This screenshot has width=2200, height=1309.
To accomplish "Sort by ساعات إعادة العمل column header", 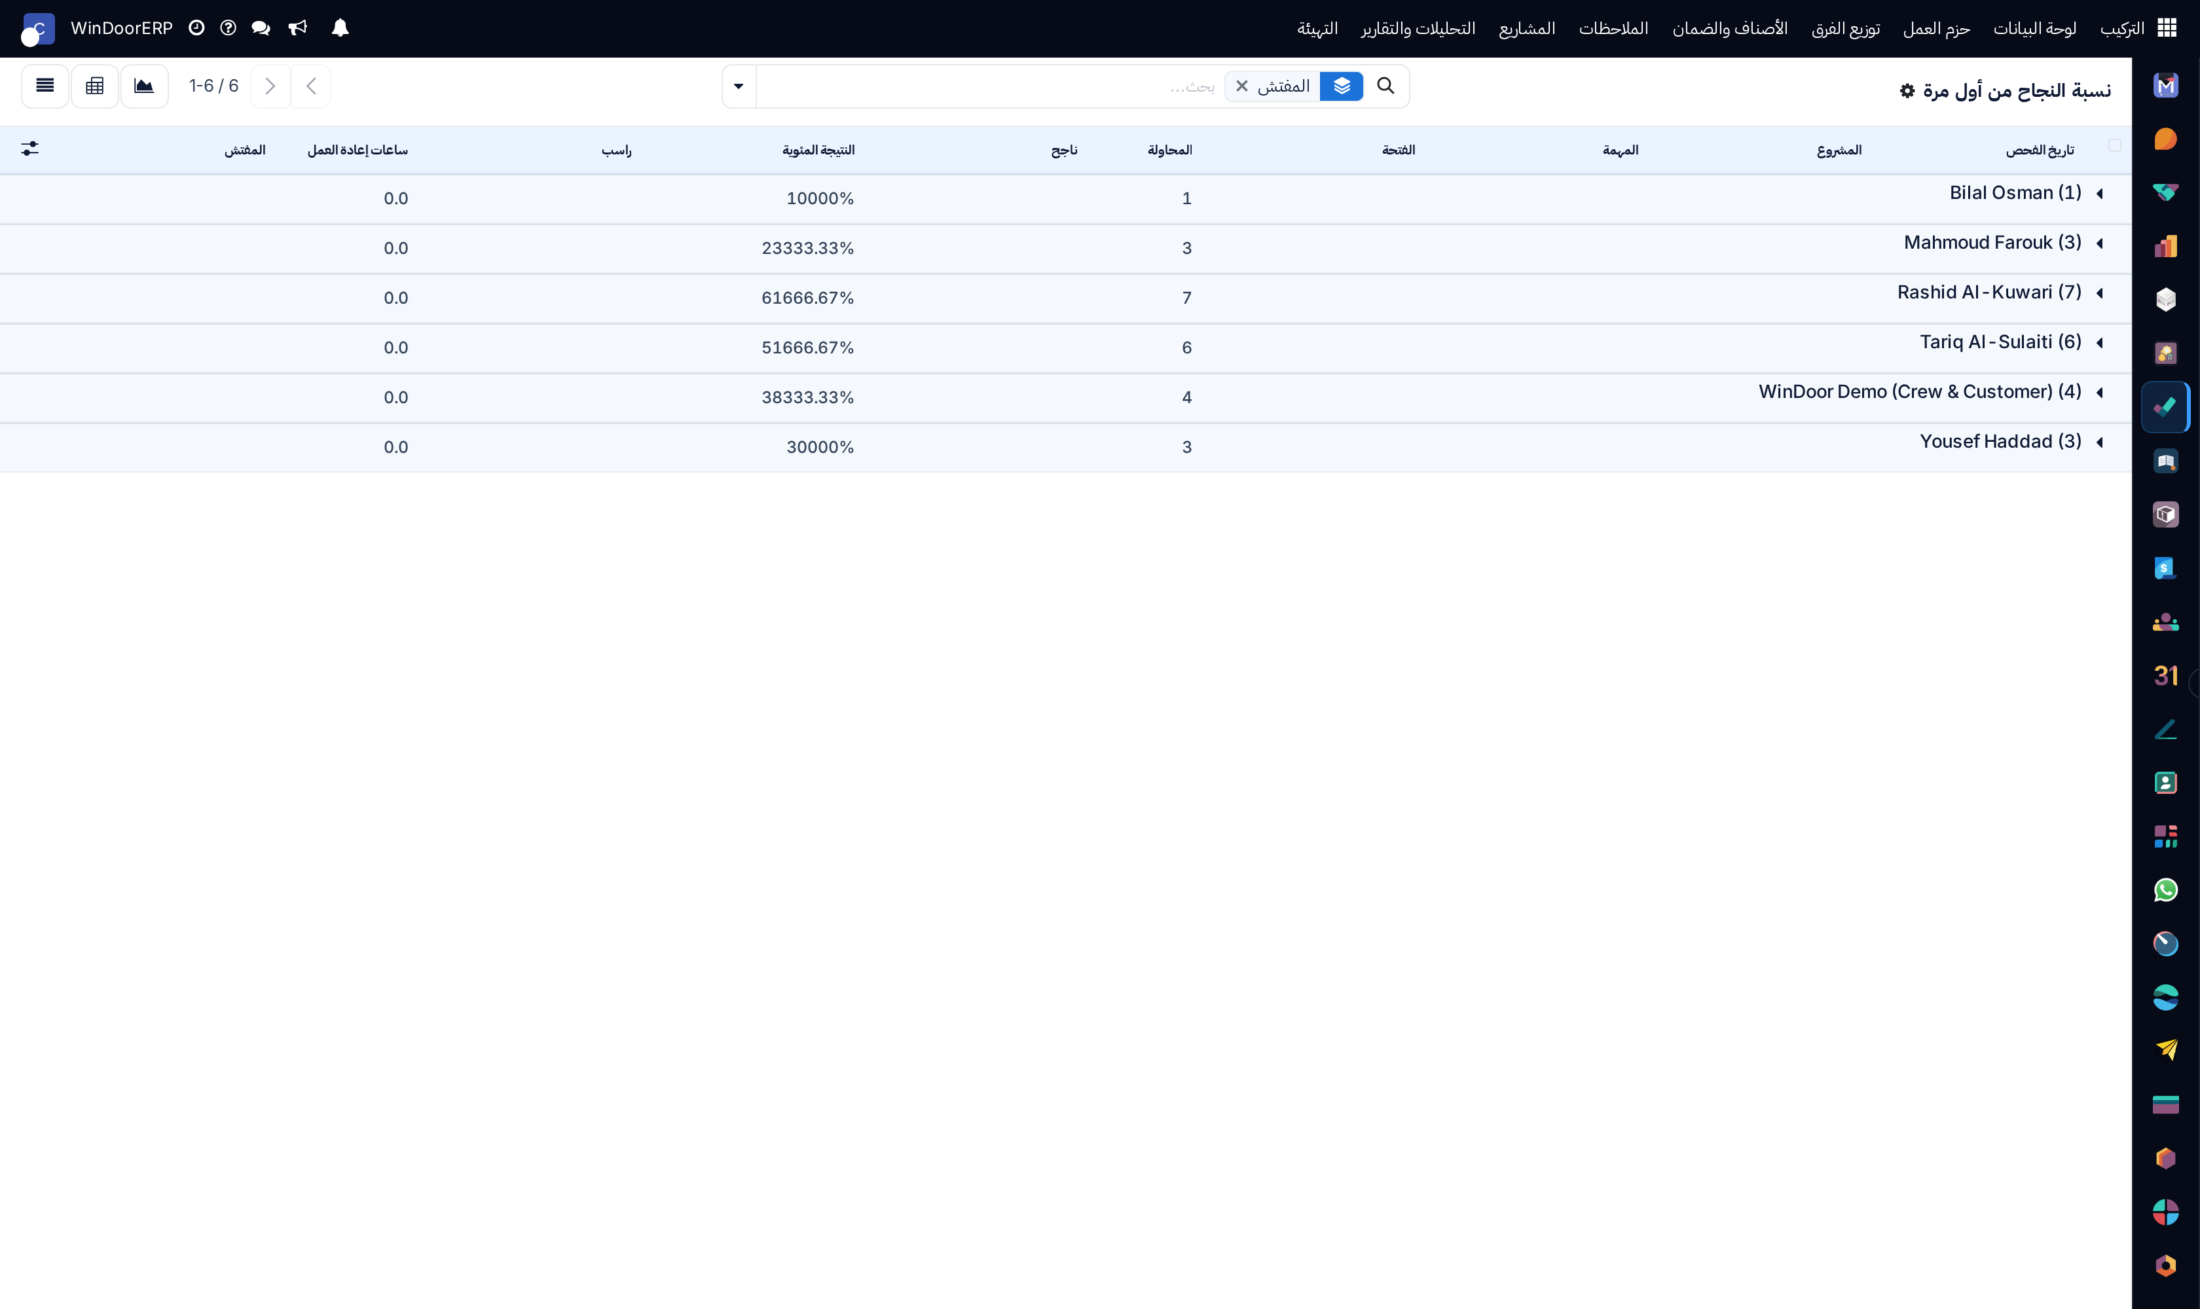I will point(357,150).
